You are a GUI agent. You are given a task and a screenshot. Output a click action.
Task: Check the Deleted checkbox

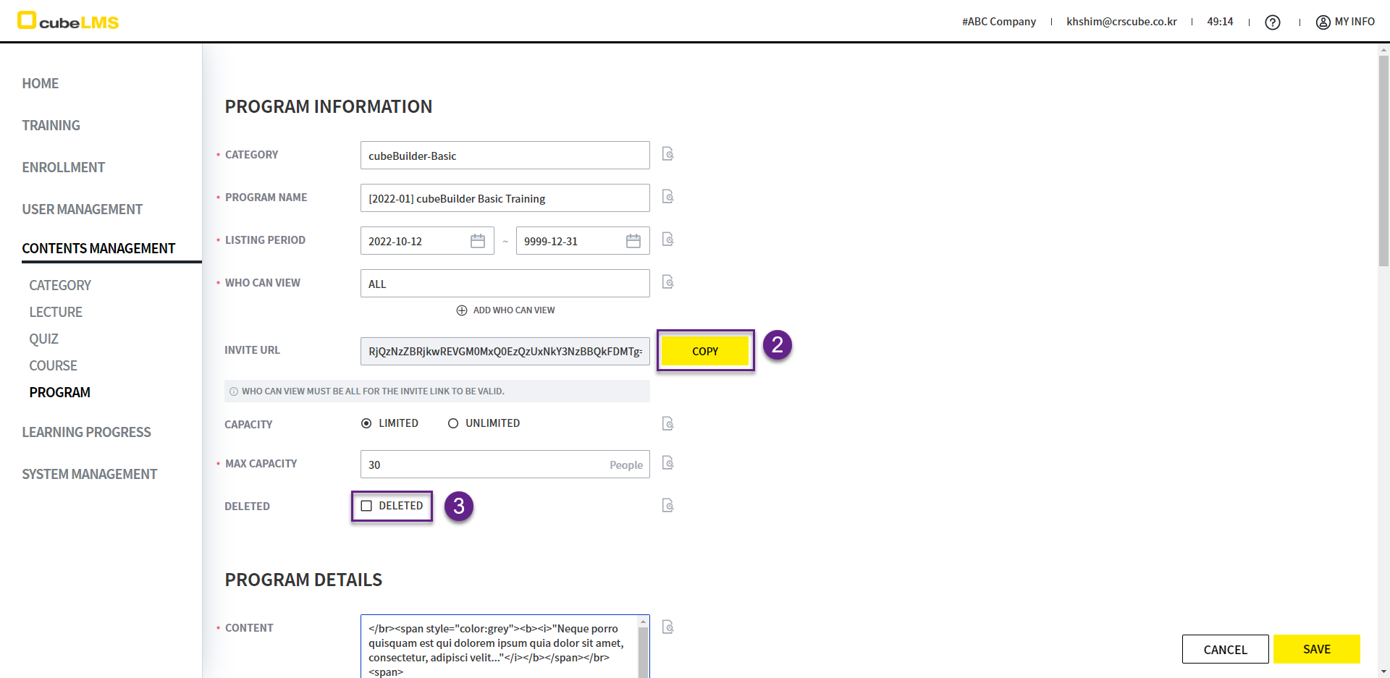coord(366,506)
